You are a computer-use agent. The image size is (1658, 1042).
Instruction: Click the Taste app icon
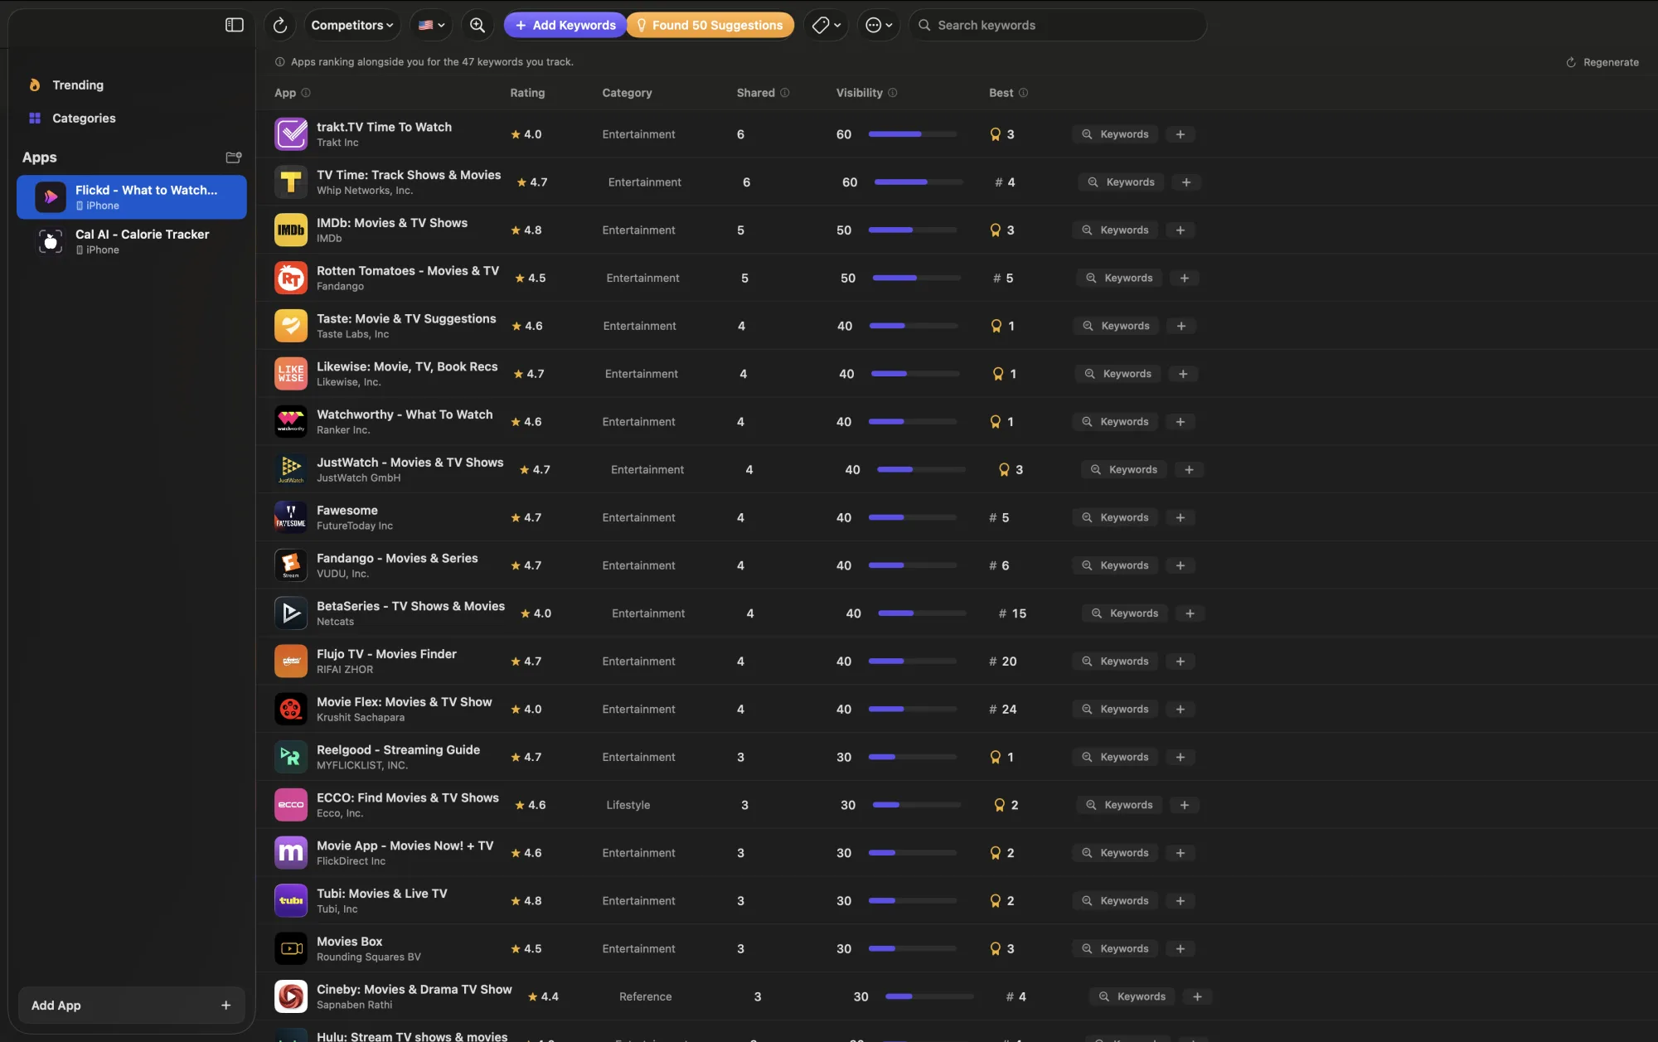click(x=291, y=326)
